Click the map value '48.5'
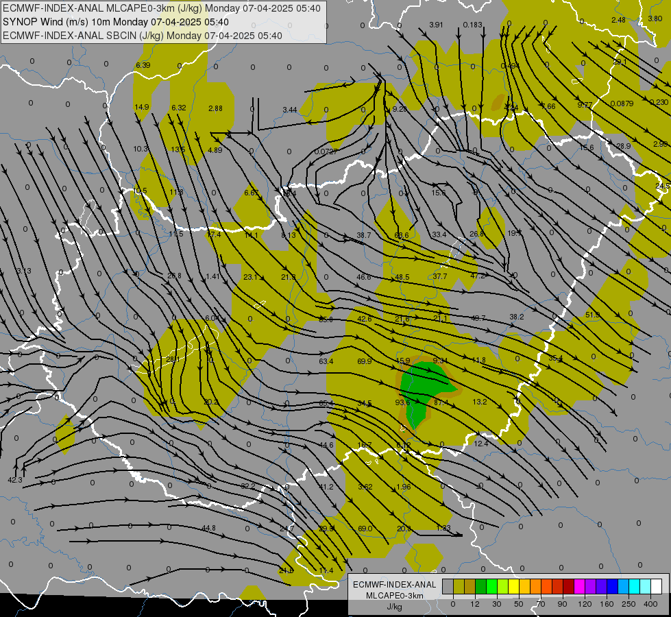The image size is (671, 617). pos(402,277)
